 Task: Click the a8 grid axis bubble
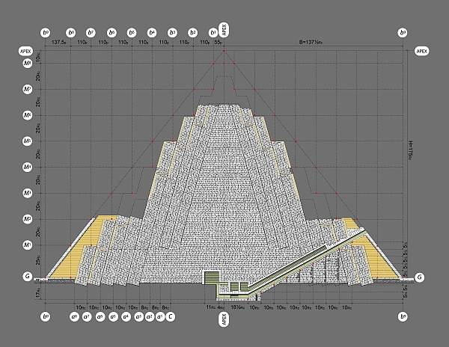coord(74,317)
